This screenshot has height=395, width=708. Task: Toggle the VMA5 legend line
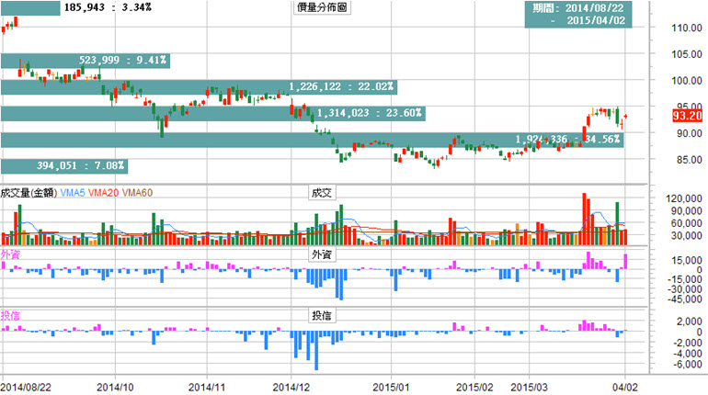(75, 193)
